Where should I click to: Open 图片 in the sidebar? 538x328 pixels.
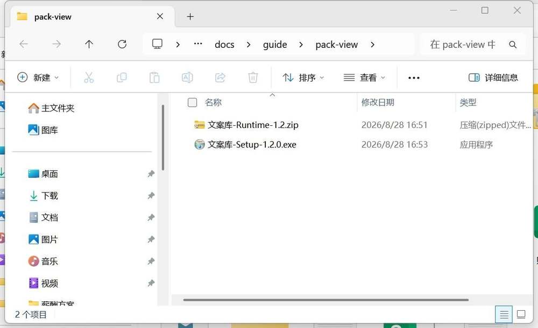coord(43,239)
